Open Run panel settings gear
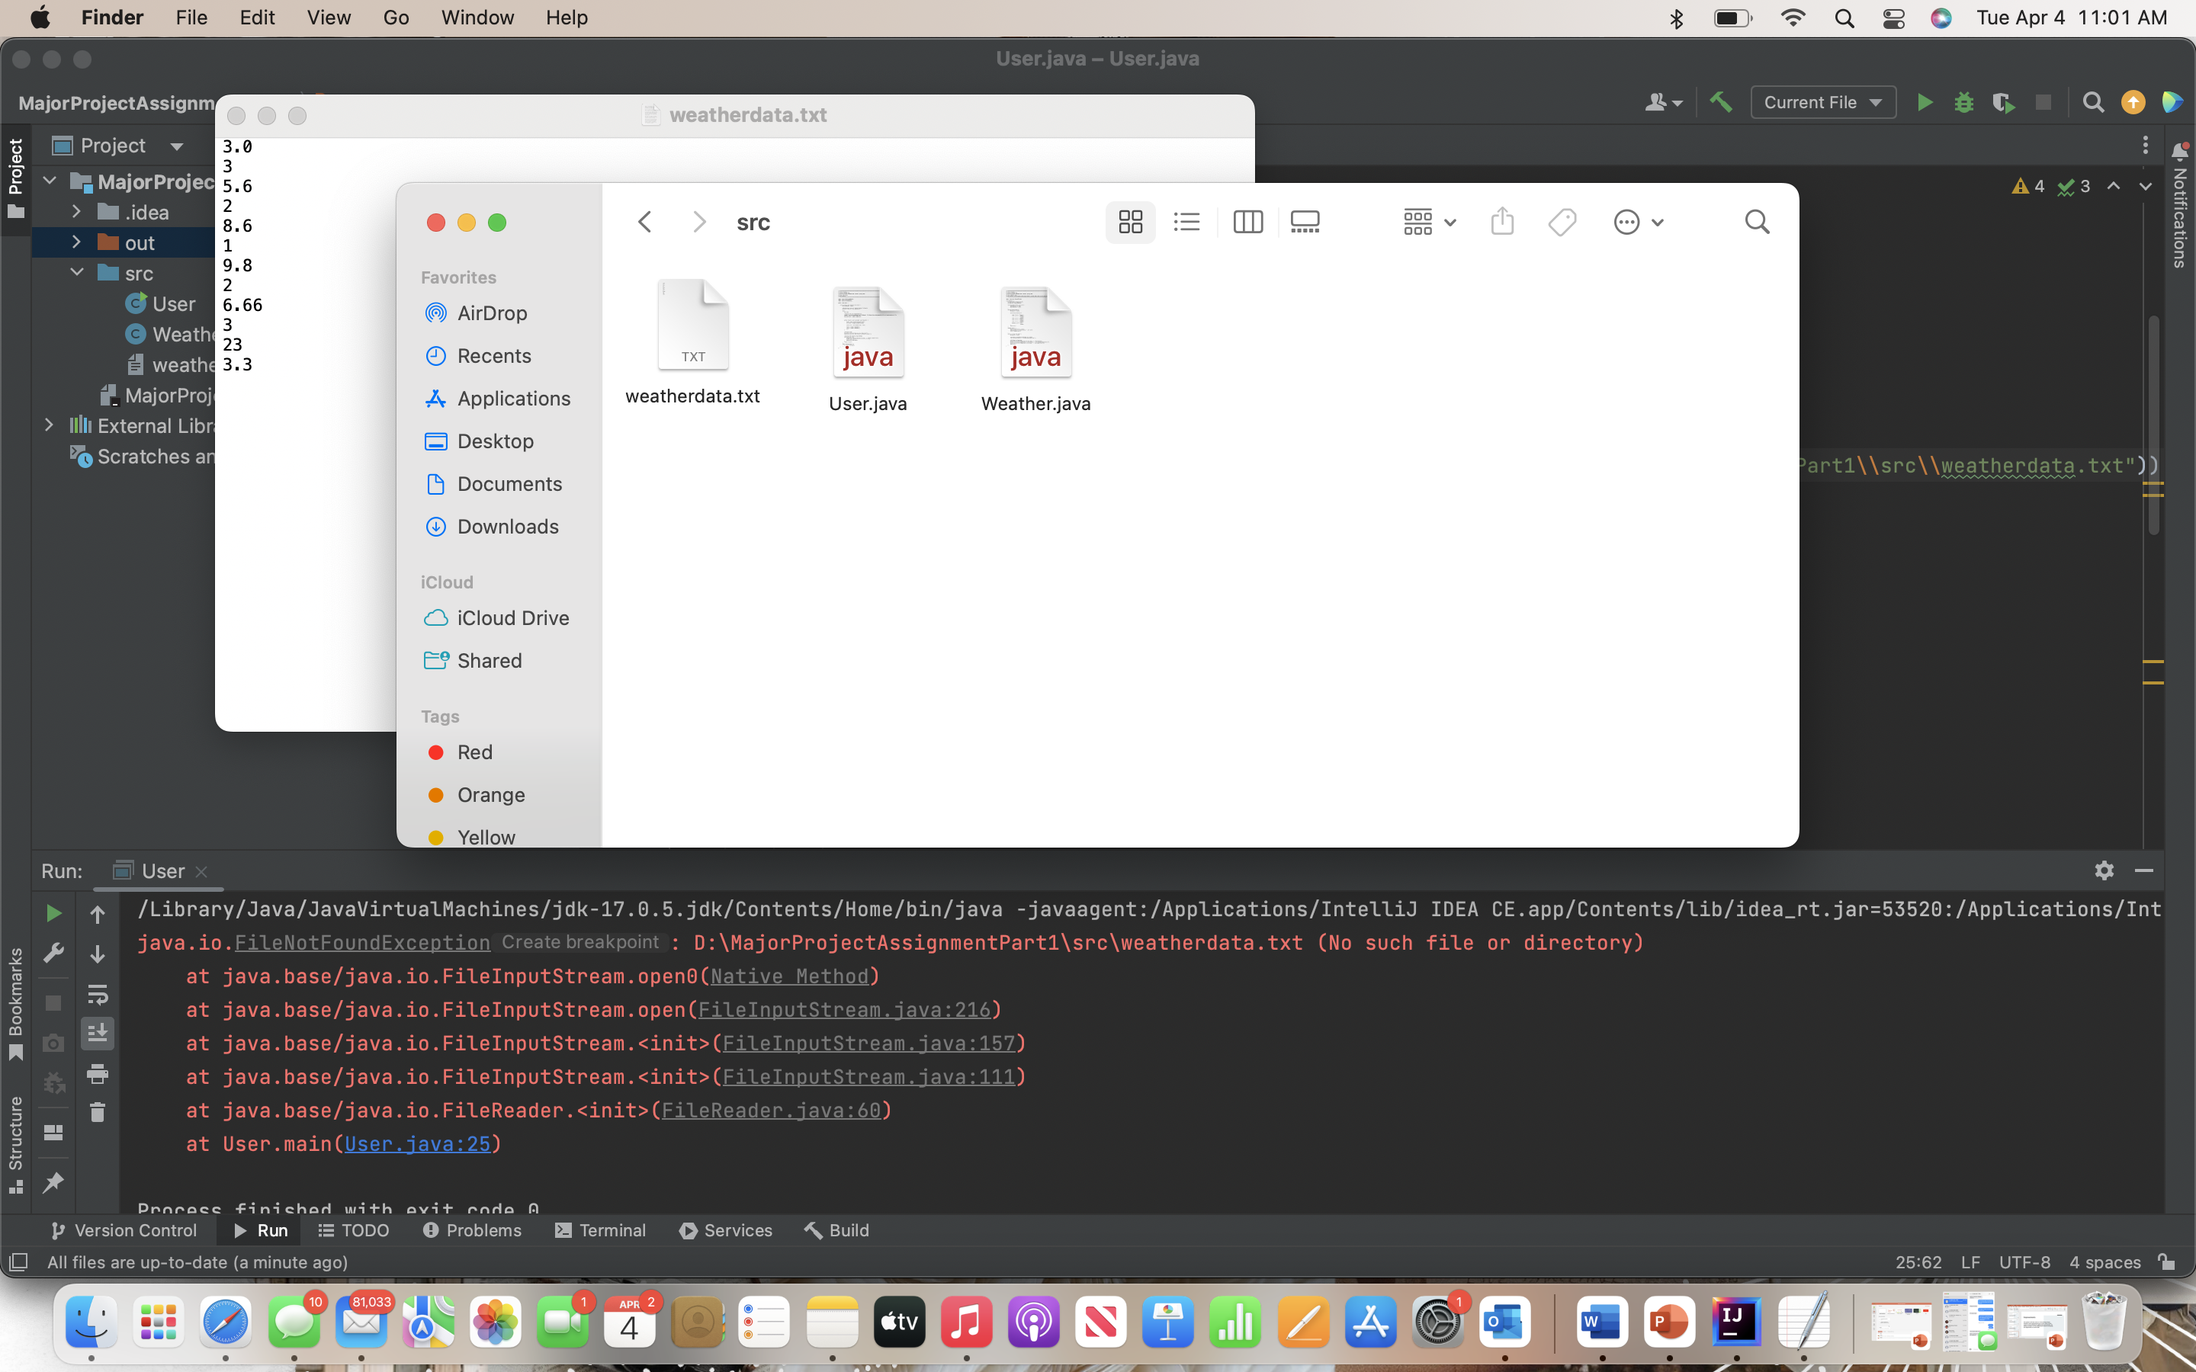 (2104, 871)
